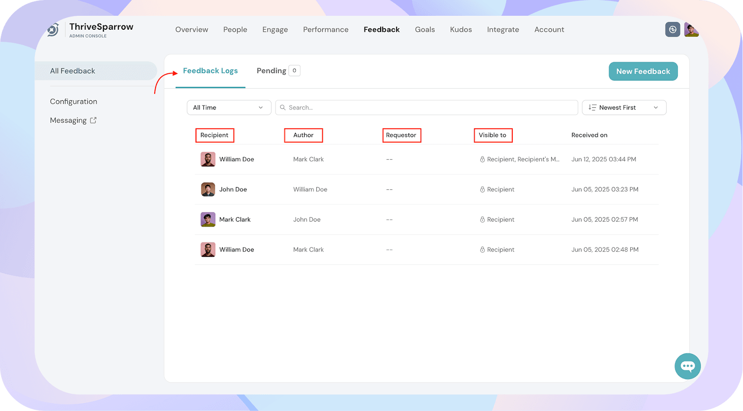This screenshot has height=411, width=743.
Task: Click the external link icon next to Messaging
Action: [x=93, y=120]
